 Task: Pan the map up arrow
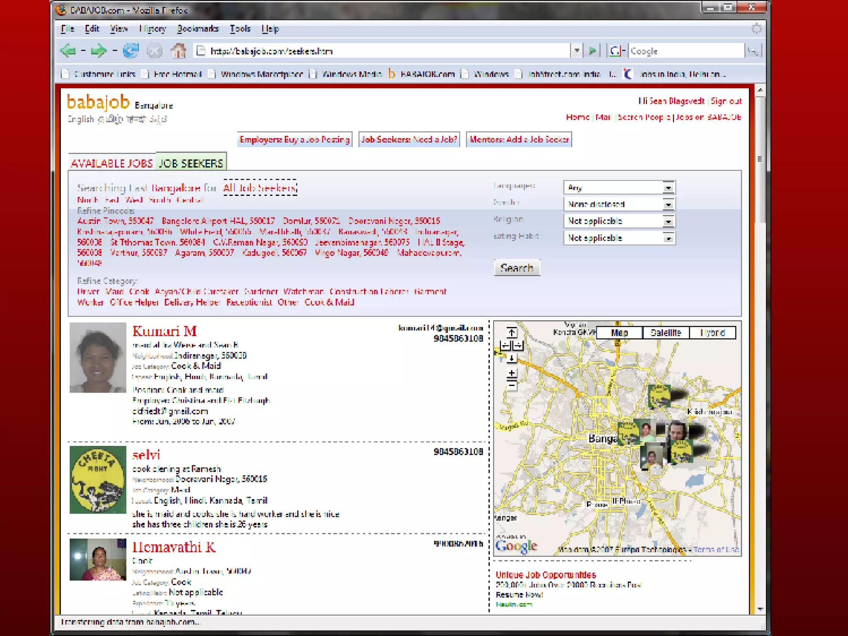coord(512,332)
